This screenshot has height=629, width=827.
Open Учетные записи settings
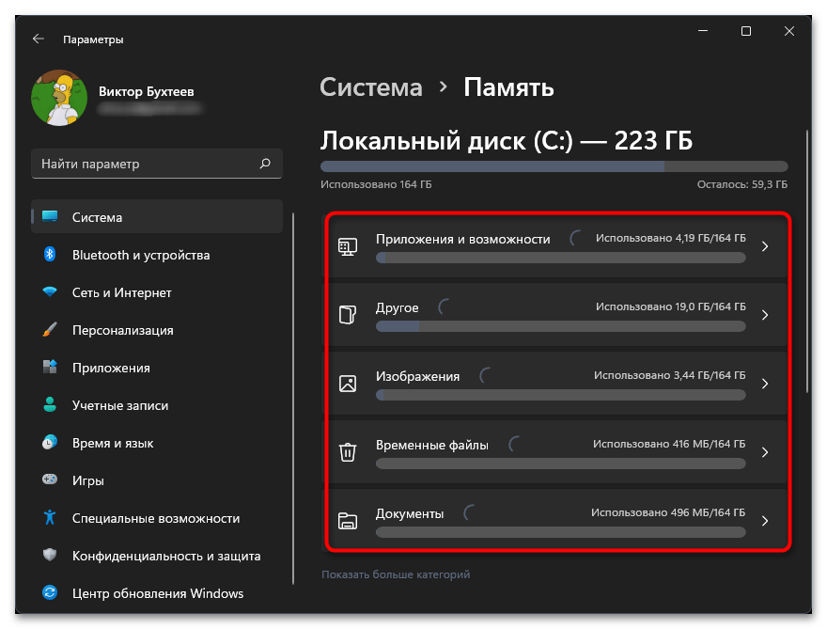click(x=157, y=405)
